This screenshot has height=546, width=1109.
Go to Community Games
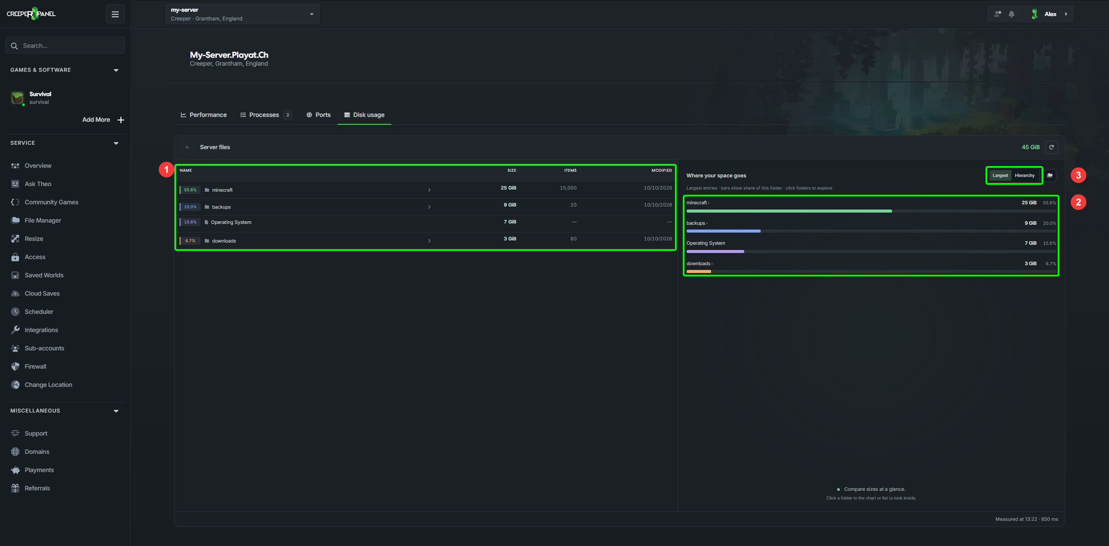click(51, 202)
